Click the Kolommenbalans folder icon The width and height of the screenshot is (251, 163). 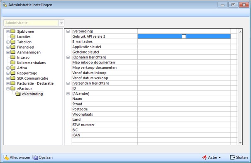(13, 62)
